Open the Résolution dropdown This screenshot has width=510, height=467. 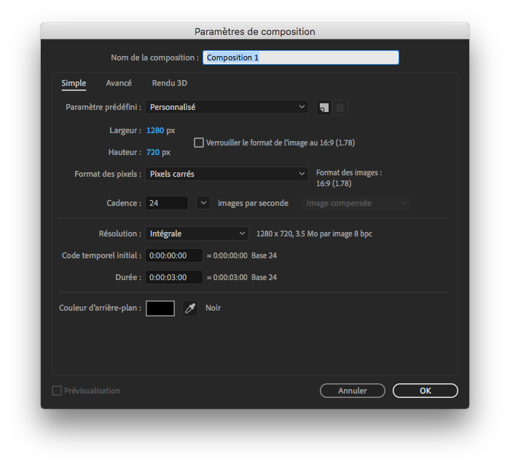(197, 233)
